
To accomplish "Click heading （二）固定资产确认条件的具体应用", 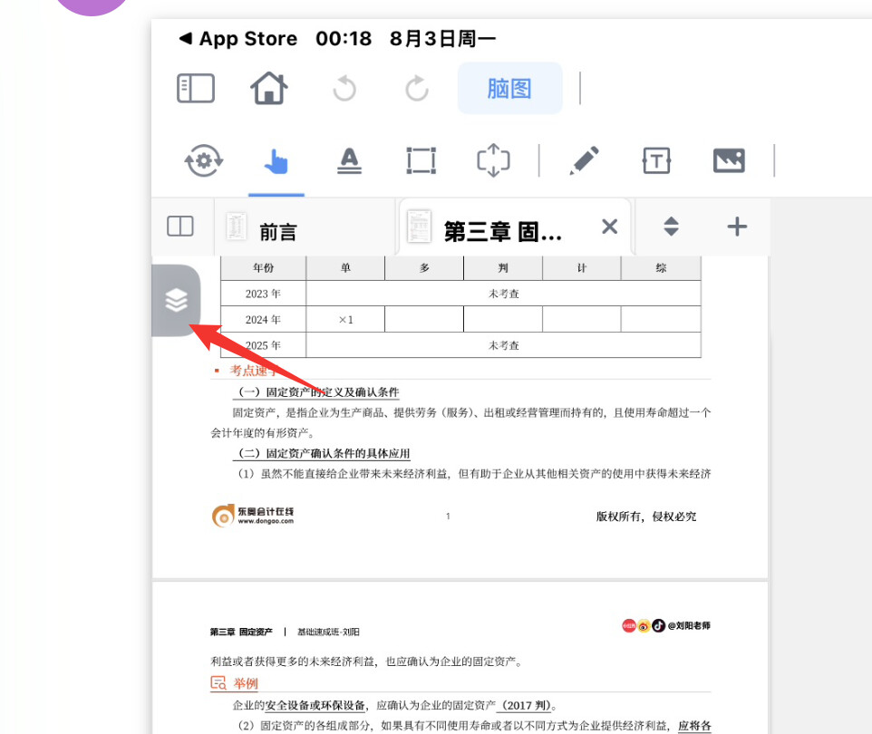I will click(x=322, y=453).
